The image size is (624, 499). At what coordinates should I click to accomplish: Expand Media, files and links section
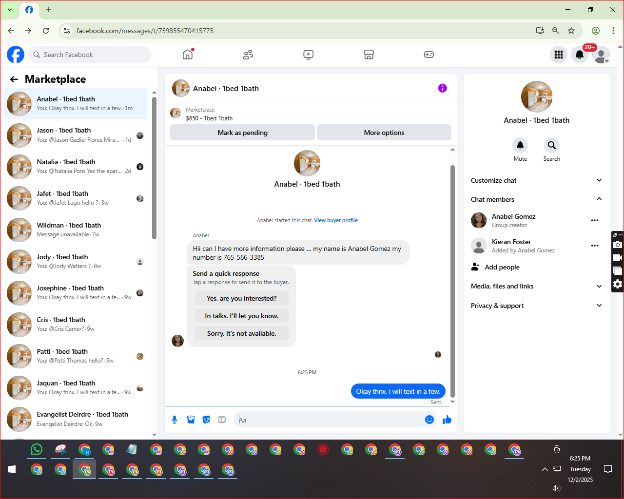536,287
